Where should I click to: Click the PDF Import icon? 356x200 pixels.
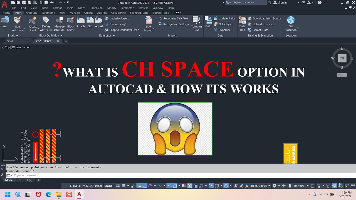pos(149,21)
